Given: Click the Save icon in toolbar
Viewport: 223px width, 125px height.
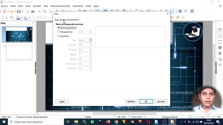Looking at the screenshot, I should 19,11.
